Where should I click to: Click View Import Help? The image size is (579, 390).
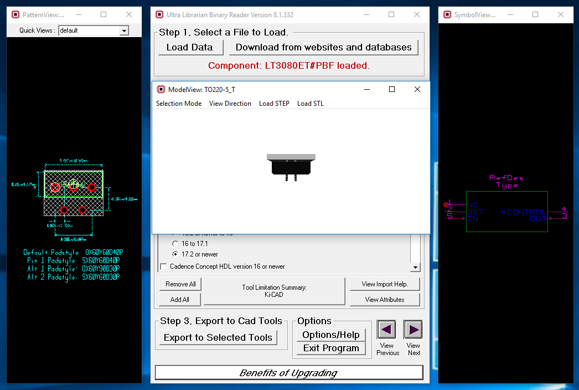pyautogui.click(x=384, y=284)
